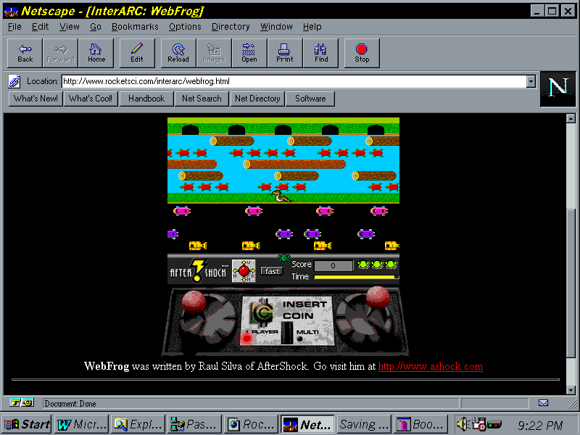This screenshot has width=580, height=435.
Task: Print the page using toolbar icon
Action: point(285,53)
